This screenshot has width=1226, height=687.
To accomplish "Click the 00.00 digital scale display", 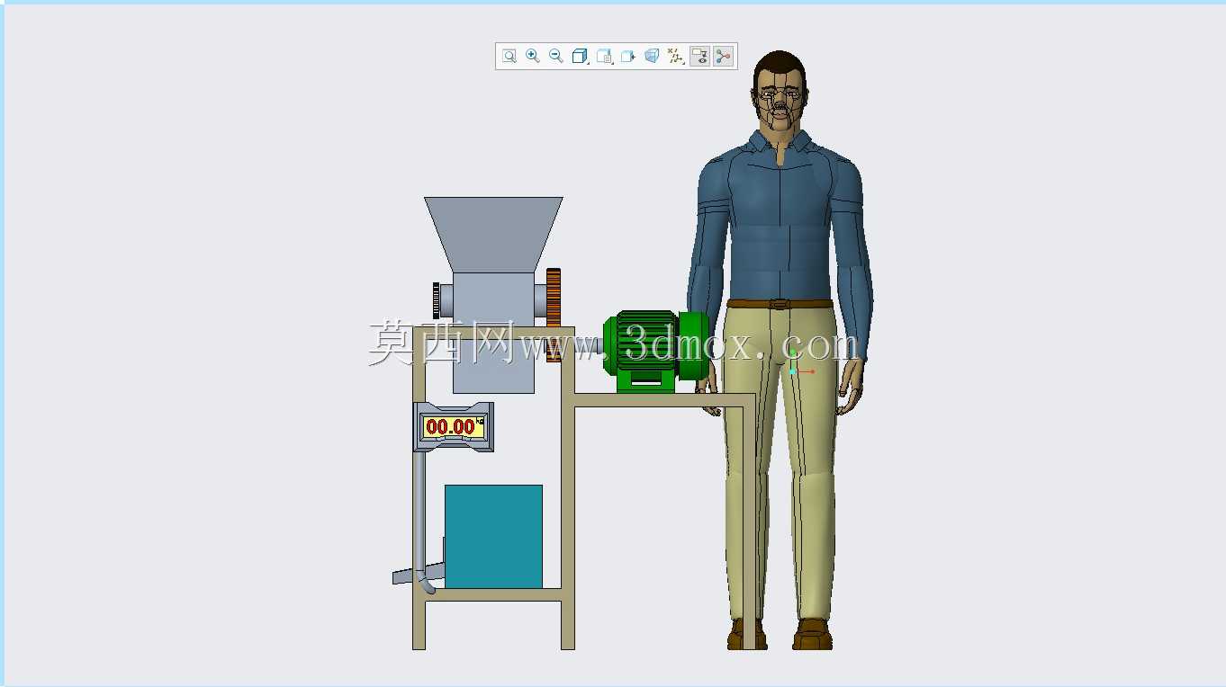I will 454,426.
